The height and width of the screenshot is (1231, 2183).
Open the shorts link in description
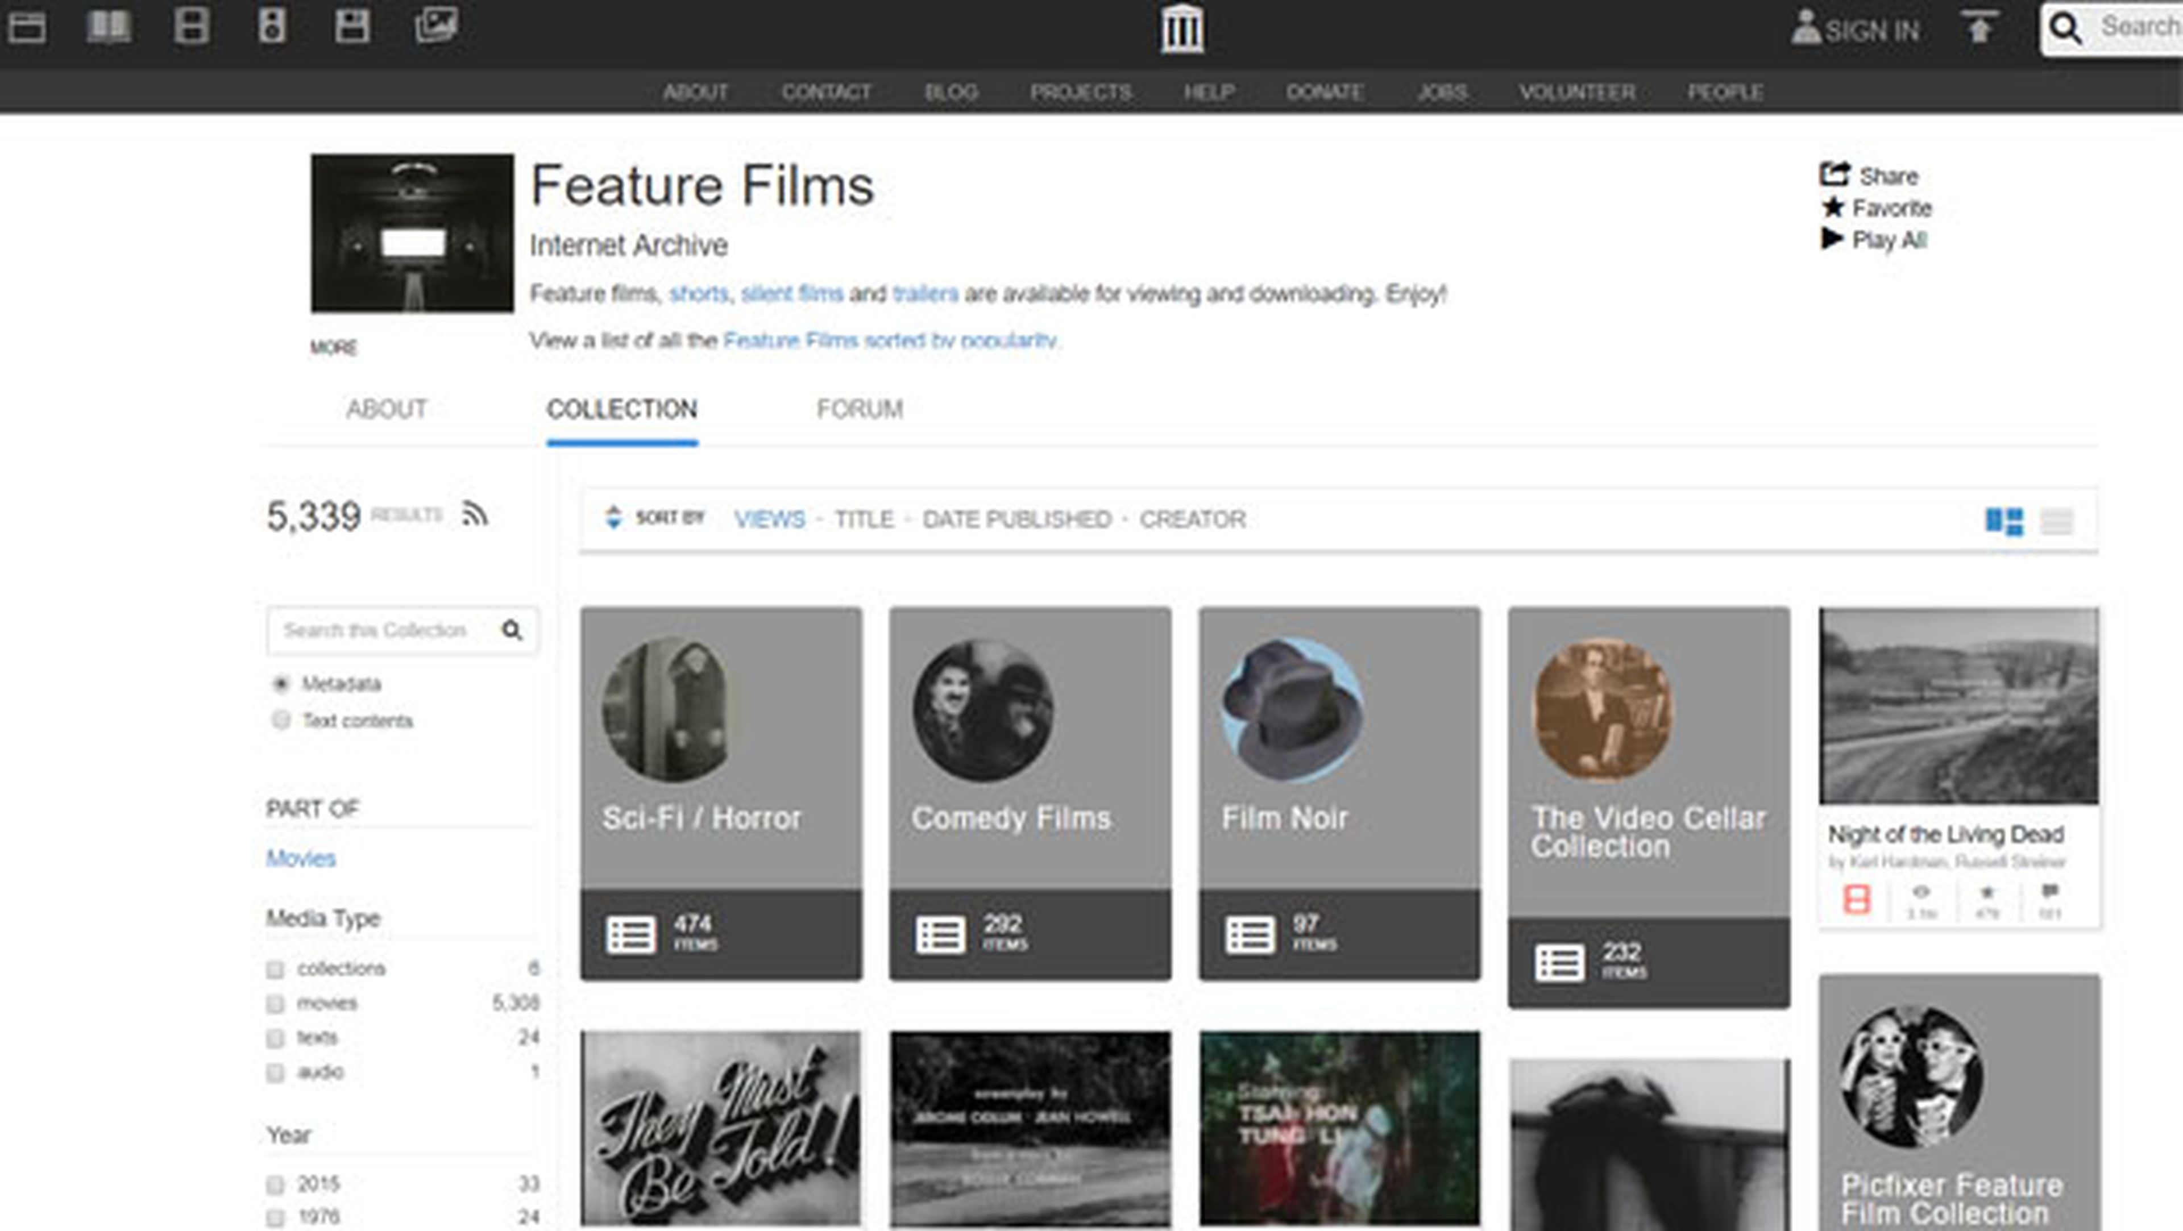699,294
